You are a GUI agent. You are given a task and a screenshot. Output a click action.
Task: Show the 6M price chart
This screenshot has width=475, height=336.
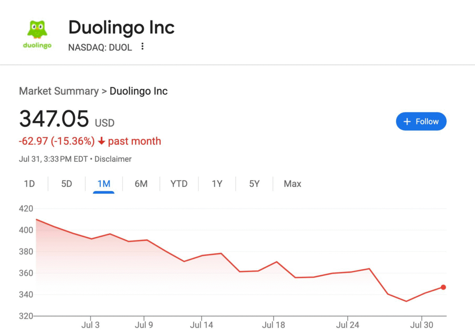[x=141, y=184]
